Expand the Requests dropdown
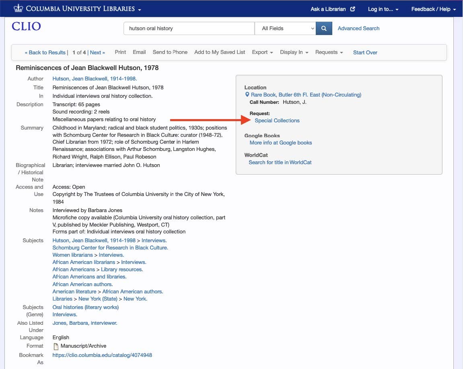The width and height of the screenshot is (463, 369). 329,52
